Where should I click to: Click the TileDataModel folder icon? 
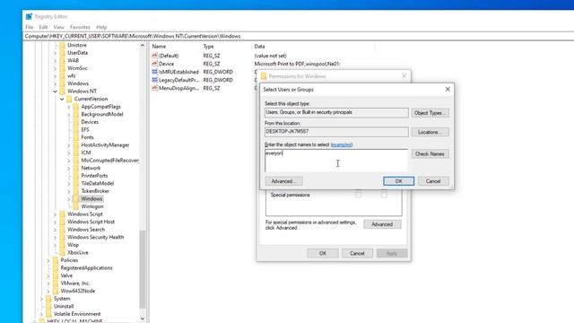pos(76,183)
